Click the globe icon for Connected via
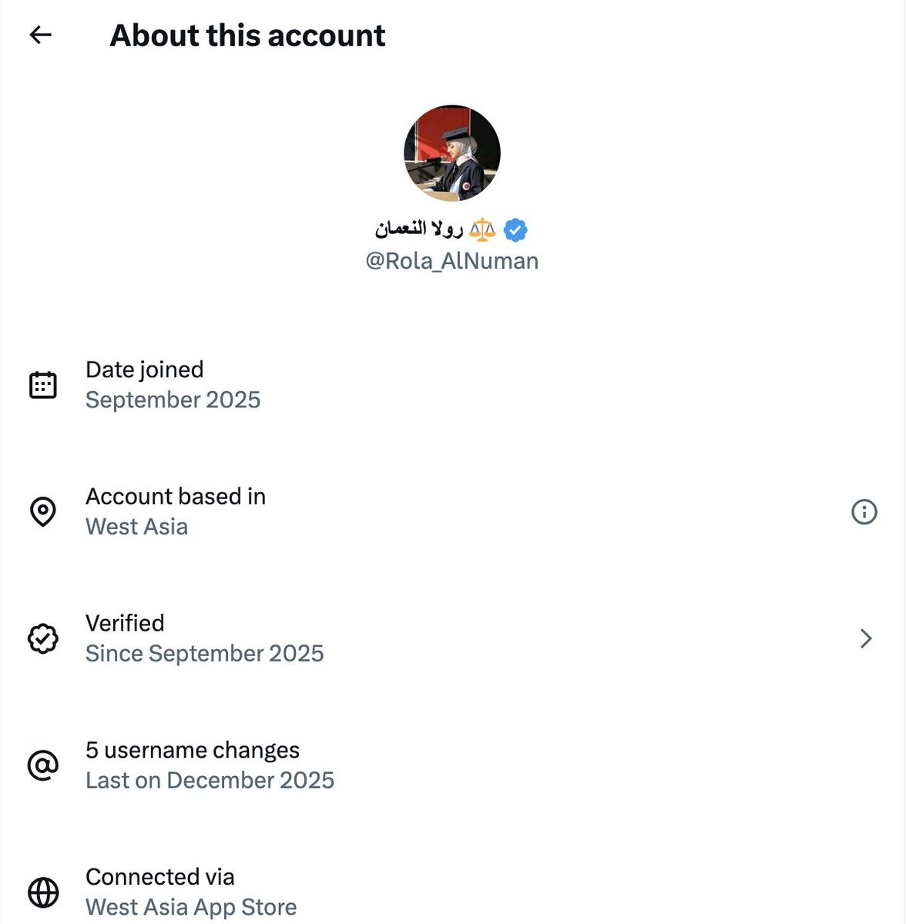Viewport: 906px width, 924px height. point(43,892)
